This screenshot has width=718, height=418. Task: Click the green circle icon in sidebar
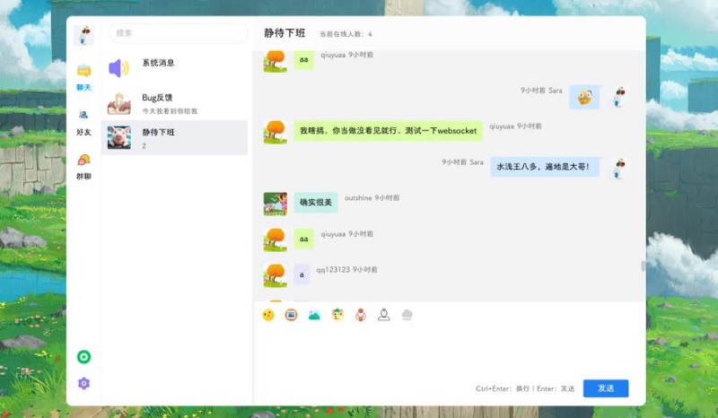pos(83,357)
